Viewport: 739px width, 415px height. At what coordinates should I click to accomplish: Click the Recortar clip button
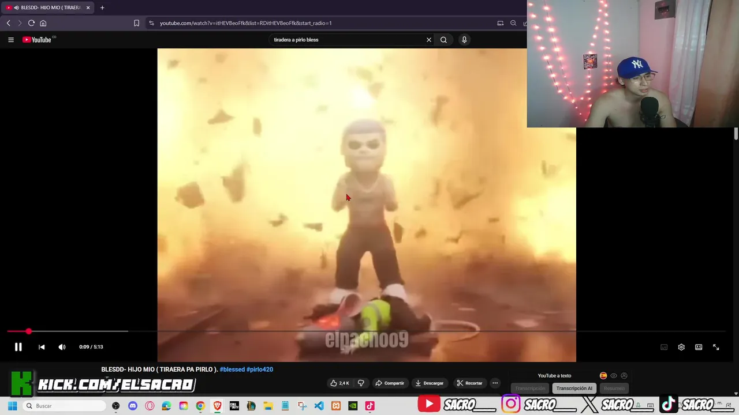(469, 383)
